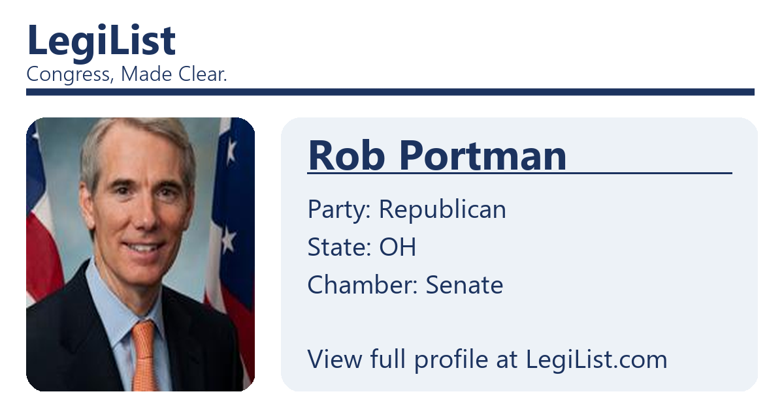Click the word 'Portman' in the heading
Image resolution: width=784 pixels, height=411 pixels.
coord(483,155)
